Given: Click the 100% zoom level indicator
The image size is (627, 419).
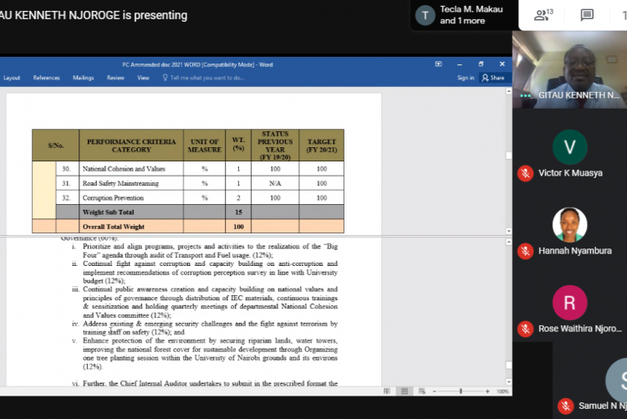Looking at the screenshot, I should coord(502,391).
